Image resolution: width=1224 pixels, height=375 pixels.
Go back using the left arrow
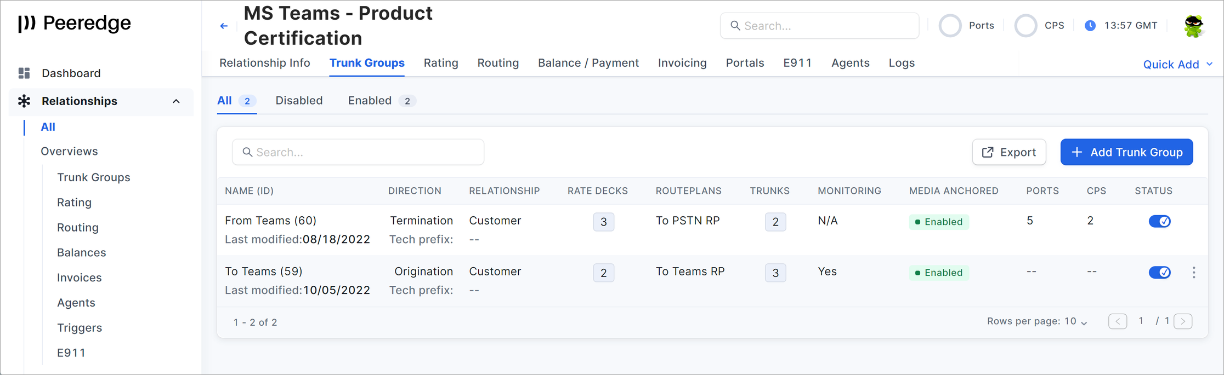click(224, 26)
